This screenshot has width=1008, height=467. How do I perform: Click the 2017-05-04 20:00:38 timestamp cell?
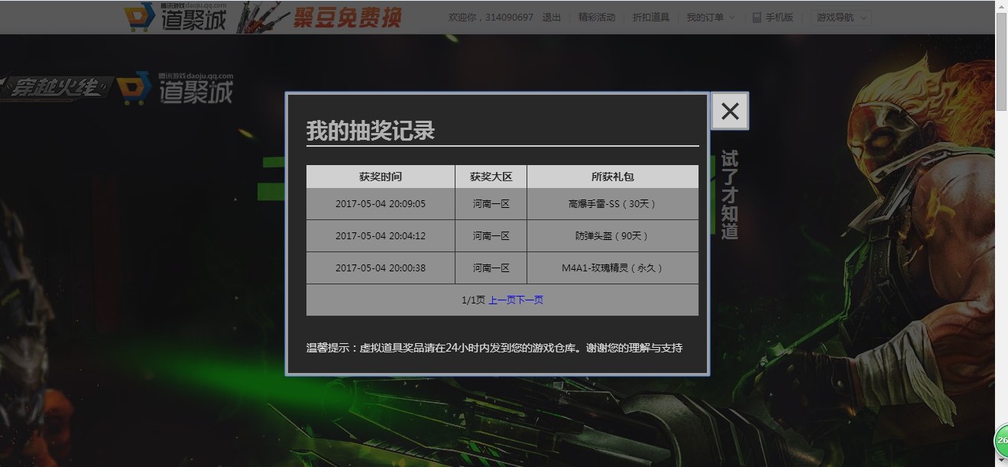click(x=381, y=268)
